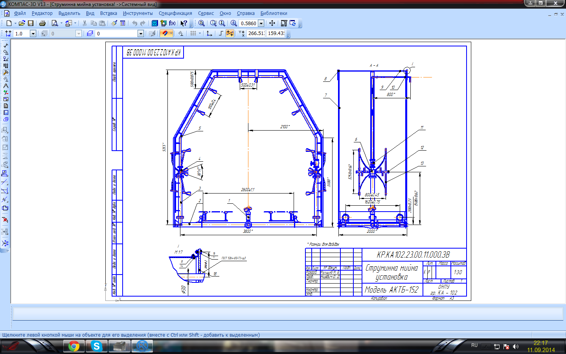
Task: Open the 1.0 step value dropdown
Action: [33, 33]
